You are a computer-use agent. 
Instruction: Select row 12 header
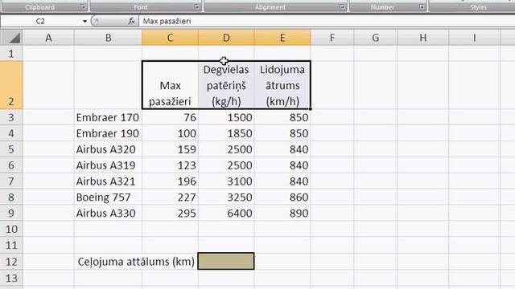pyautogui.click(x=11, y=262)
